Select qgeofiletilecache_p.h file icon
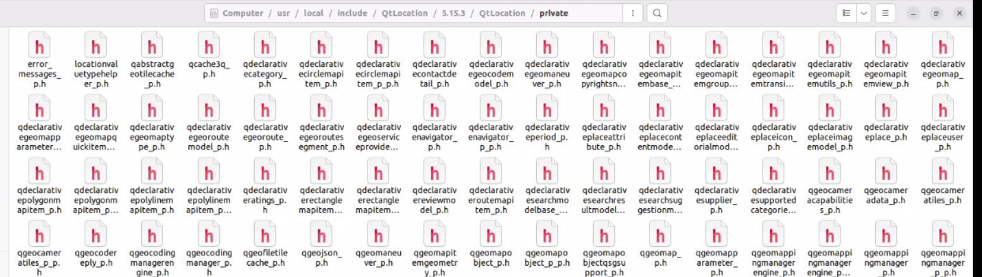 click(265, 233)
